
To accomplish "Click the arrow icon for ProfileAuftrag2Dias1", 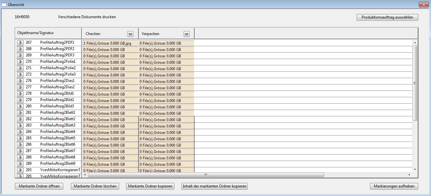I will 20,81.
